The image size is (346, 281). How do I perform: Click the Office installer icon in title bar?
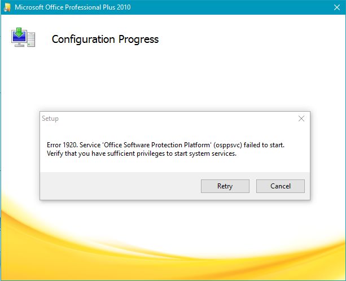[x=7, y=7]
